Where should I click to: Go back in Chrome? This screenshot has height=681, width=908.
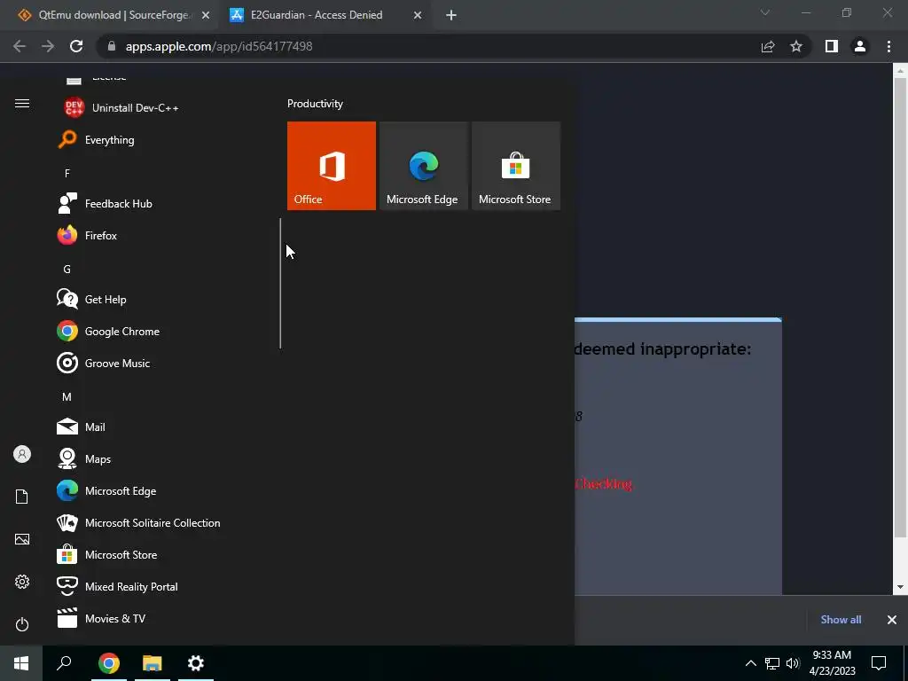[x=20, y=46]
